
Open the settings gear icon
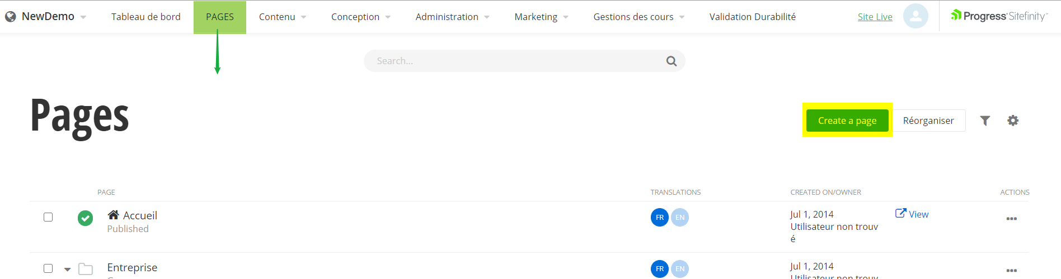[x=1012, y=121]
